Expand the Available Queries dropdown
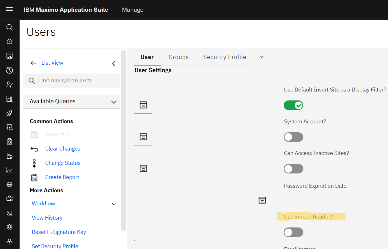The image size is (388, 249). click(114, 102)
